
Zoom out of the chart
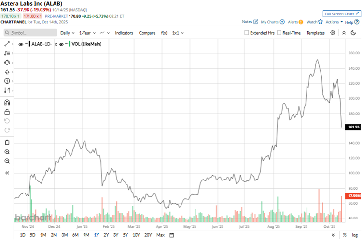7,161
